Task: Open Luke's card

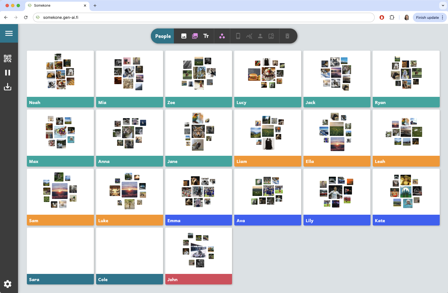Action: coord(130,197)
